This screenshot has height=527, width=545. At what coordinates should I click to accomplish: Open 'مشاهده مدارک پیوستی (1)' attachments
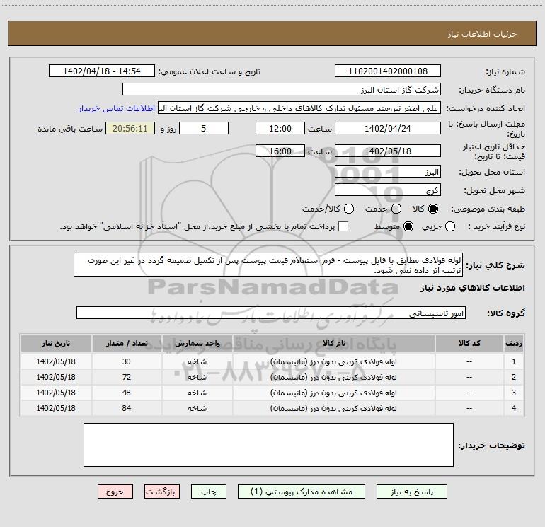click(302, 491)
